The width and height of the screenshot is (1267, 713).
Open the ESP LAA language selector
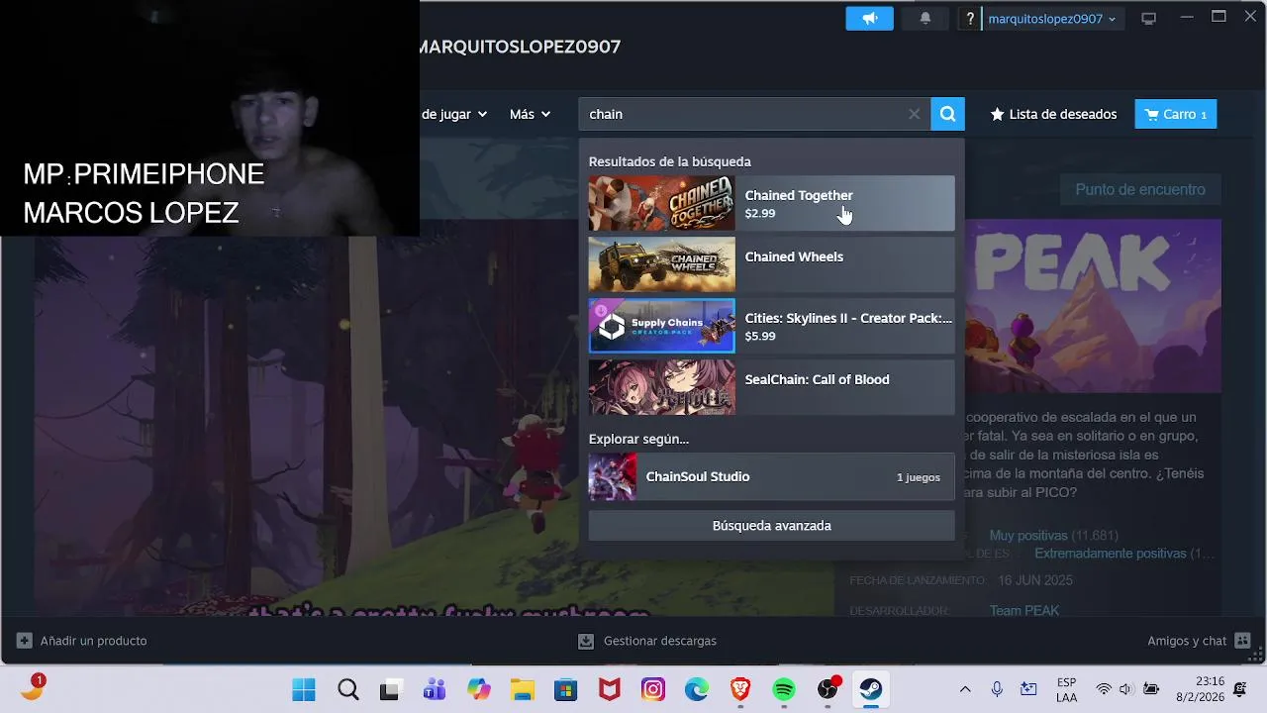[x=1066, y=690]
